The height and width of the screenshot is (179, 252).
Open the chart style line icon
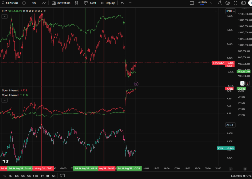(x=44, y=3)
